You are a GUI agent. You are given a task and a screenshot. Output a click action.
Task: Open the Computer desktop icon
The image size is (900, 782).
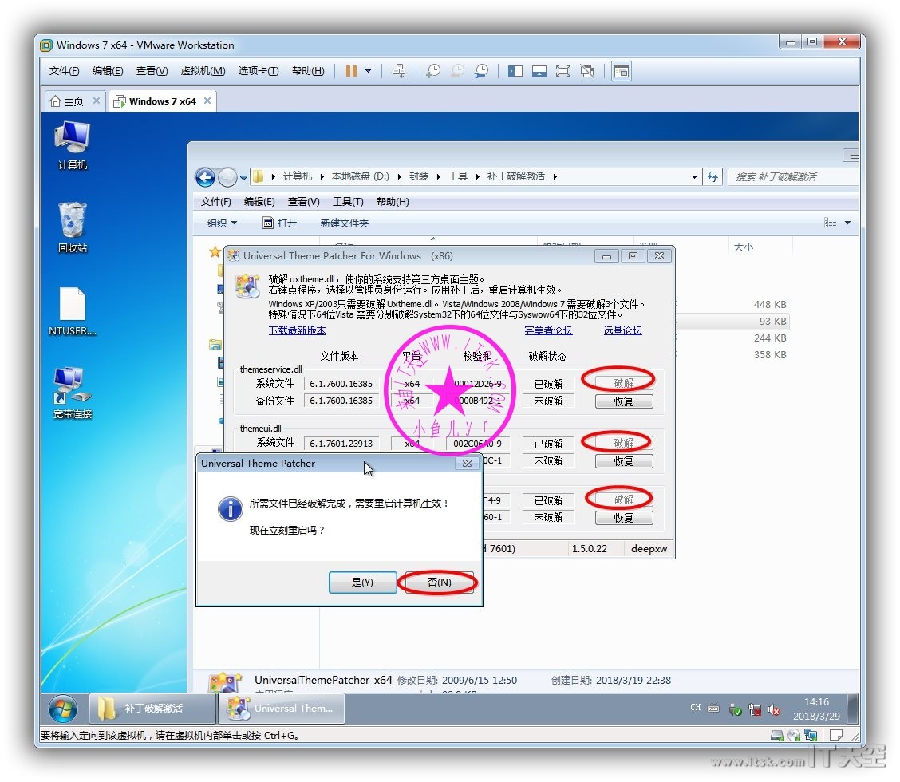pyautogui.click(x=72, y=145)
